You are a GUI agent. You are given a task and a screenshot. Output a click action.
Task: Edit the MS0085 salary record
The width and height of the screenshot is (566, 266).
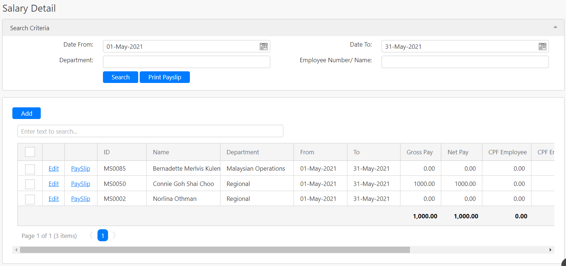tap(53, 168)
